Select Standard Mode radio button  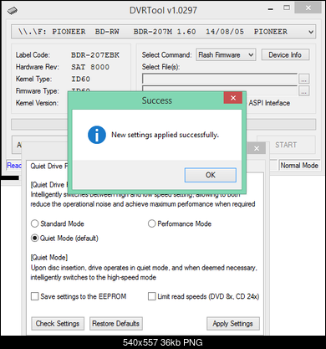34,223
